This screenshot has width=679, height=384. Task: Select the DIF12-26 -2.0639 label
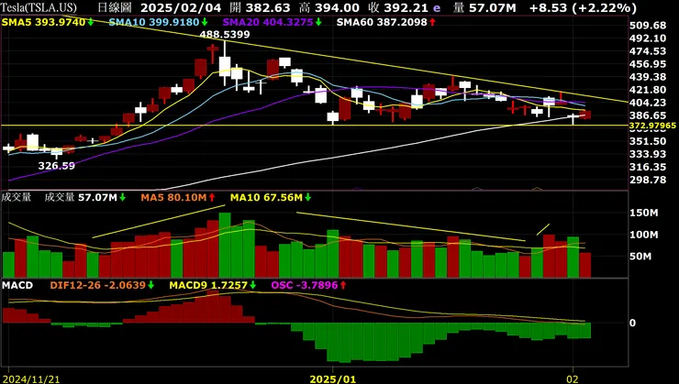point(98,285)
